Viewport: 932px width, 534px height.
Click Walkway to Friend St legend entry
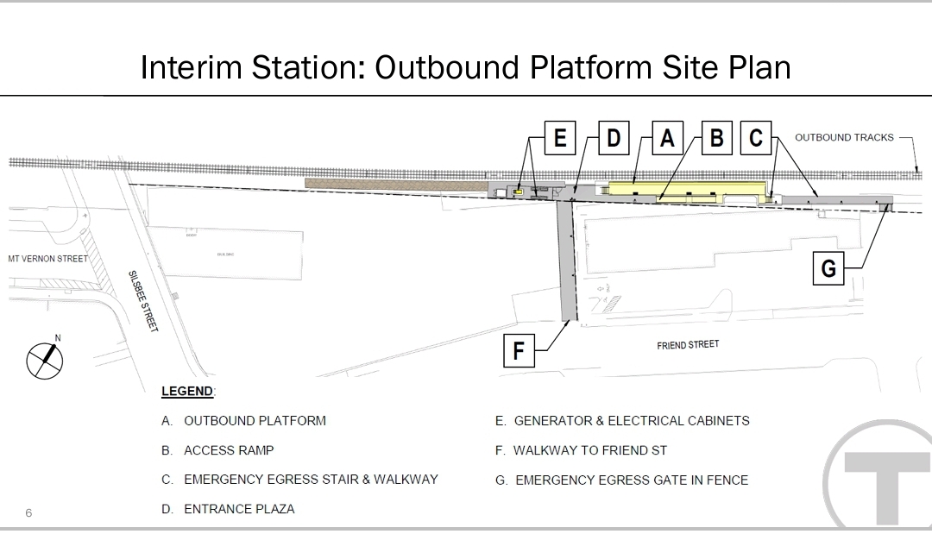[x=581, y=450]
